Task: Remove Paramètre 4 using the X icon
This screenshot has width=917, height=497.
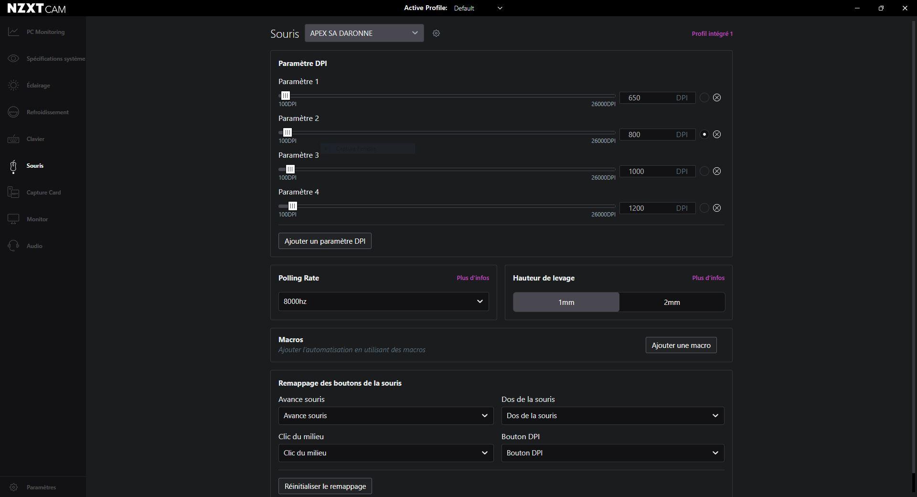Action: (x=717, y=208)
